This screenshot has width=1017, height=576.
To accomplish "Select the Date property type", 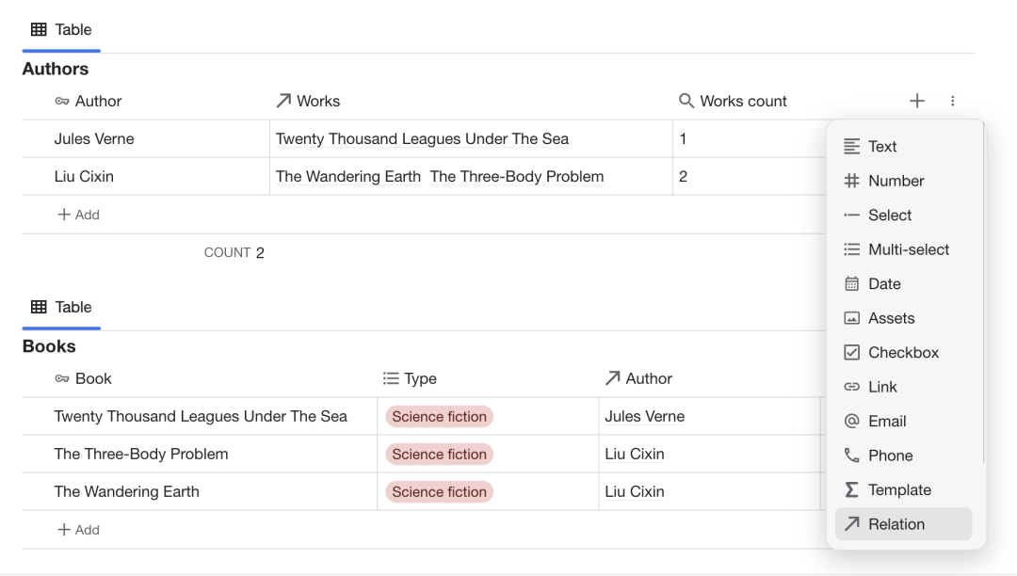I will tap(883, 284).
